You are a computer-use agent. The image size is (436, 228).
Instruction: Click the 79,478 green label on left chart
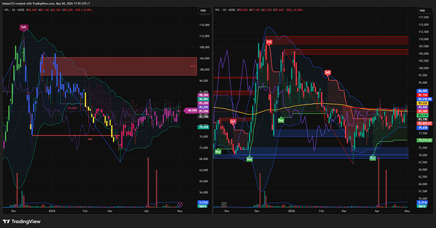(x=203, y=127)
